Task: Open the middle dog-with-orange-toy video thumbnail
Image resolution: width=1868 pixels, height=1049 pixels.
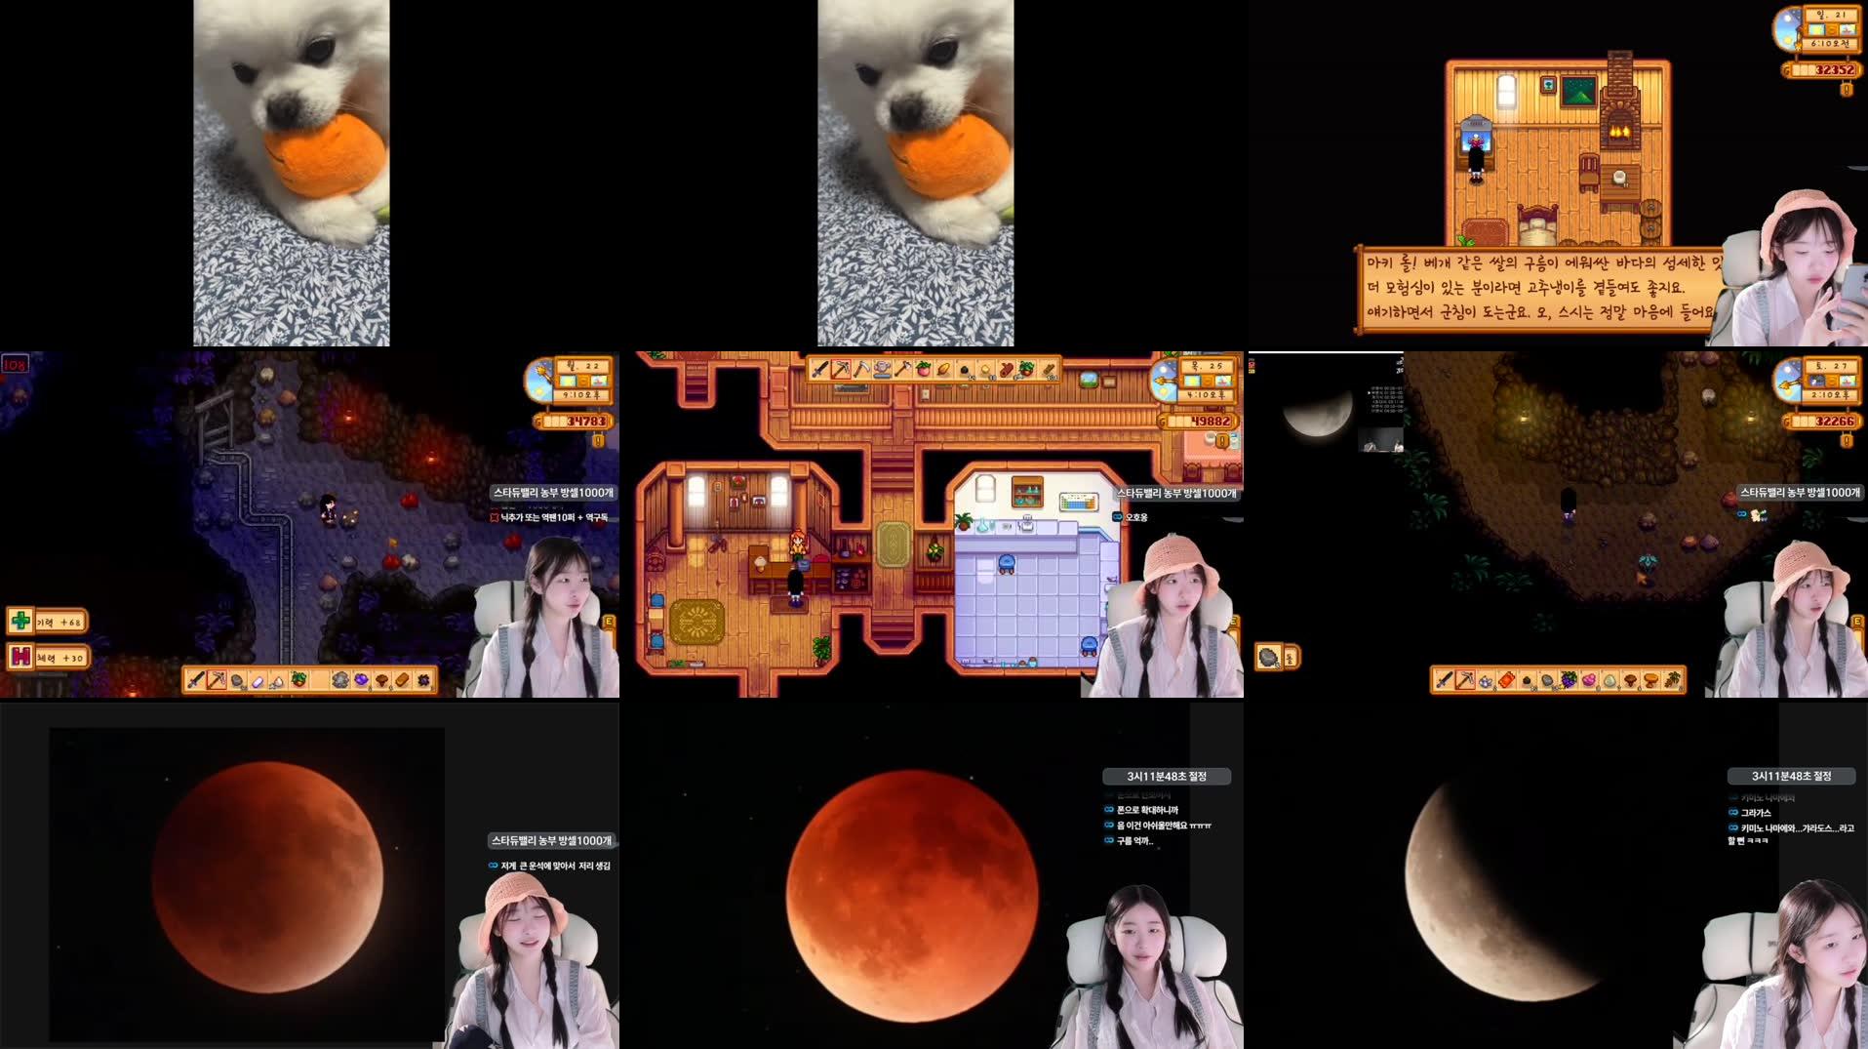Action: 915,173
